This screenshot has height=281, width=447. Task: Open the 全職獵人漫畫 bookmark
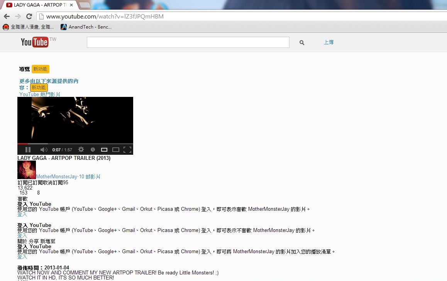point(28,27)
